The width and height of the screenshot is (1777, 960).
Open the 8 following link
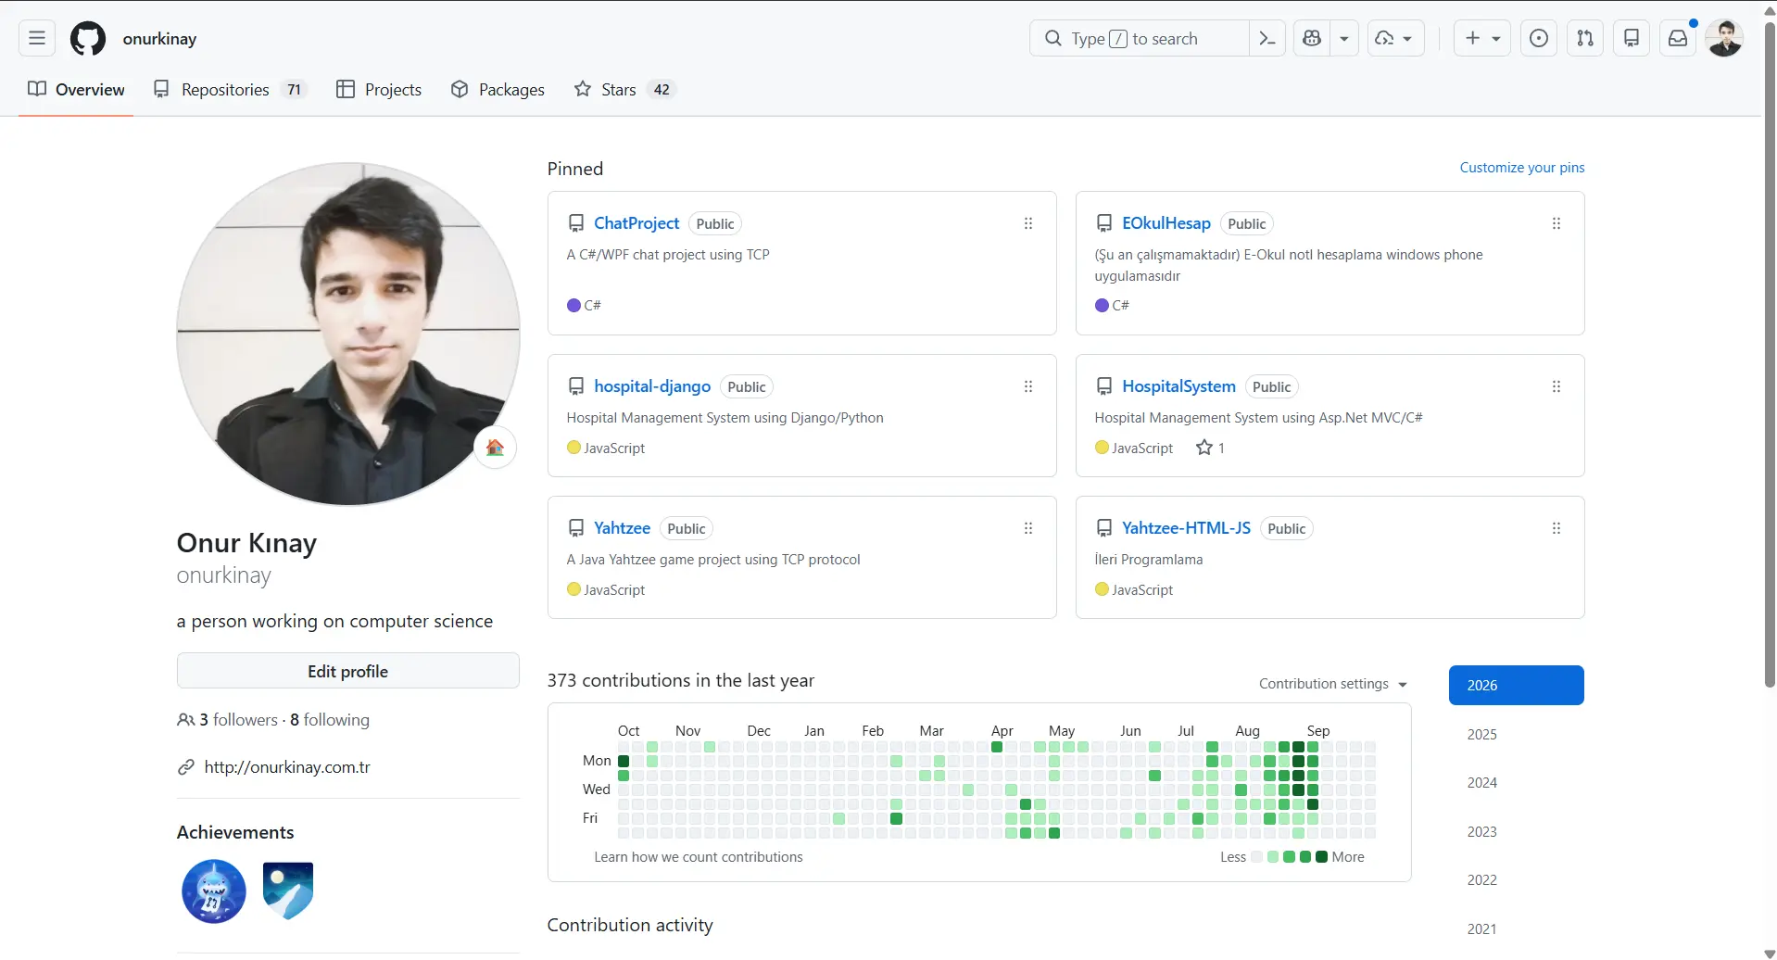(330, 720)
